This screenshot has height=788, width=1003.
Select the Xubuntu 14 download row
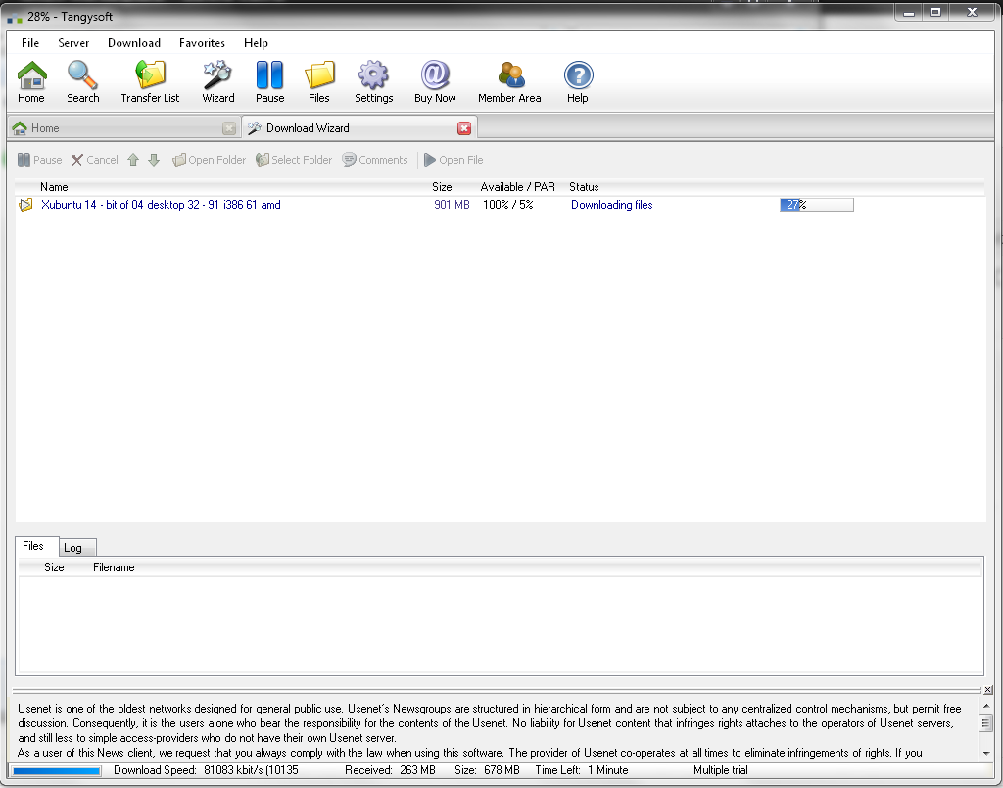tap(500, 205)
